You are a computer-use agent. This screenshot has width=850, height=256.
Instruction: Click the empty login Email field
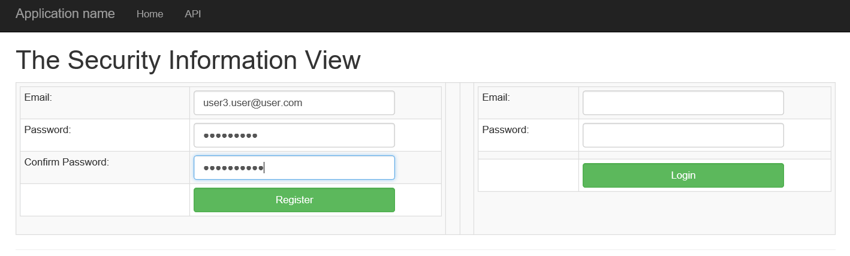pos(683,103)
